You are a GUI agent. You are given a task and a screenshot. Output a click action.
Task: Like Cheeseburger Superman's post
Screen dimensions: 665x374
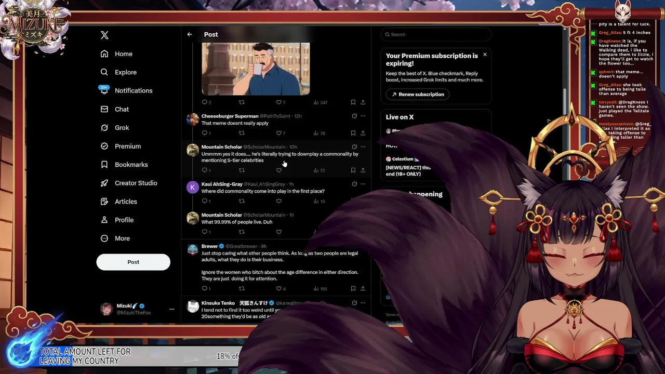point(281,133)
